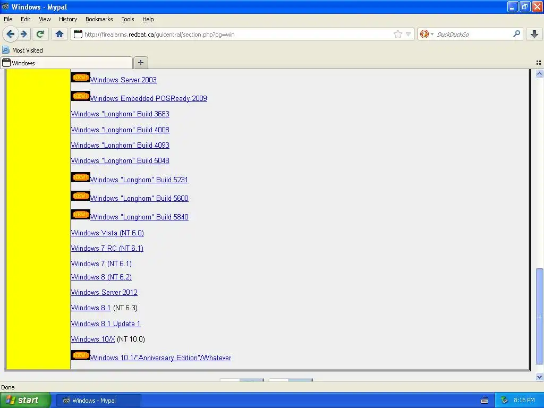This screenshot has height=408, width=544.
Task: Click the vertical scrollbar thumb
Action: point(539,316)
